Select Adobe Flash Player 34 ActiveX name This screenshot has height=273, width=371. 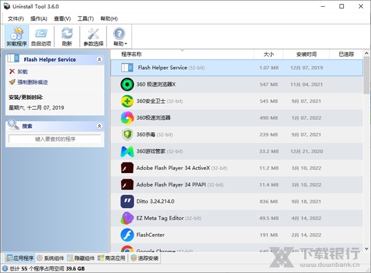pyautogui.click(x=173, y=168)
